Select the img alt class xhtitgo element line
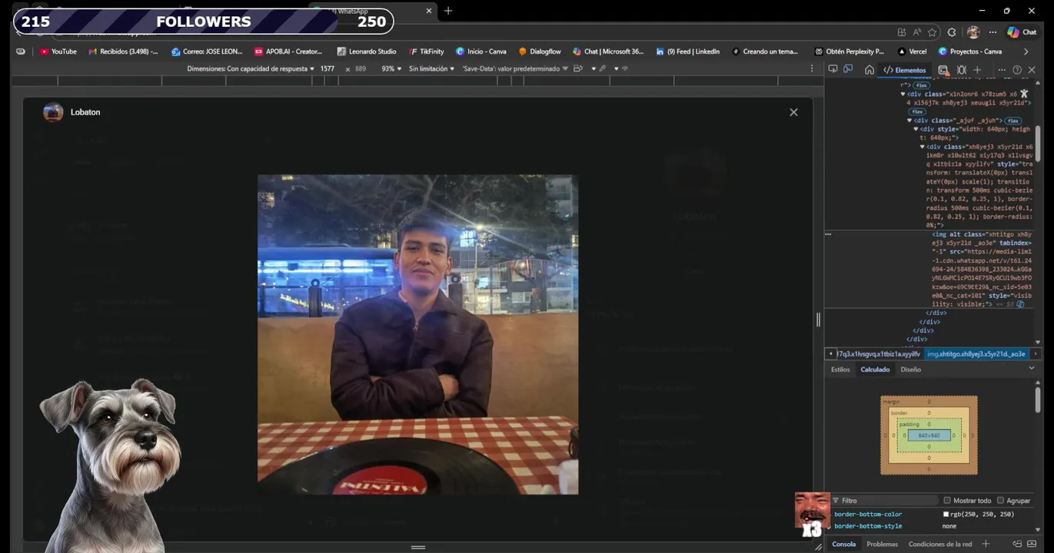 click(x=983, y=269)
